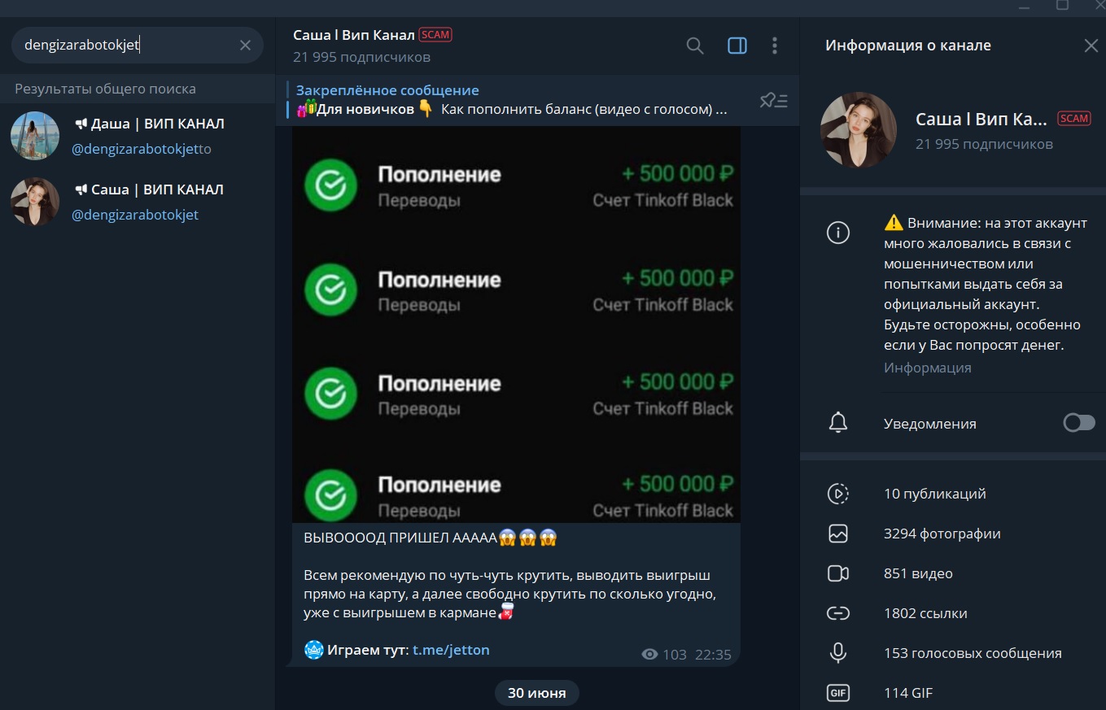Maximize the Telegram window
1106x710 pixels.
pyautogui.click(x=1062, y=5)
